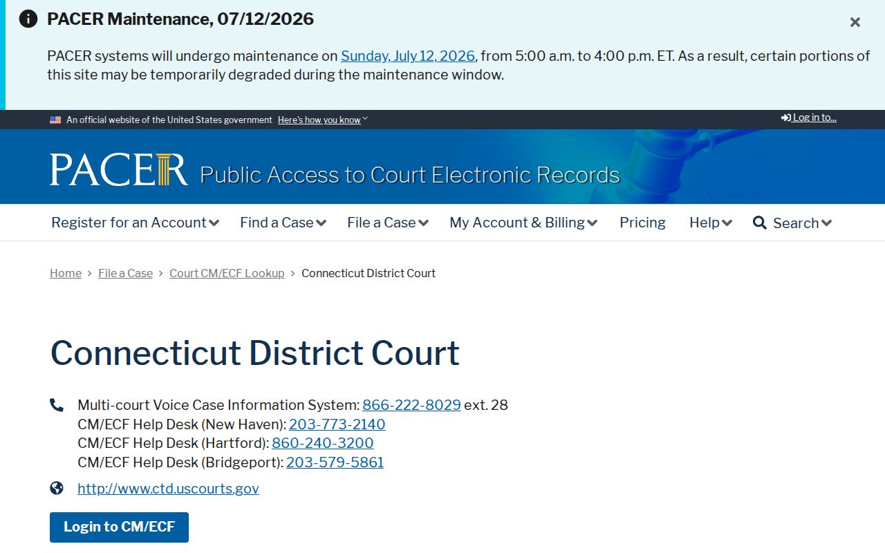Expand Here's how you know

click(x=323, y=120)
